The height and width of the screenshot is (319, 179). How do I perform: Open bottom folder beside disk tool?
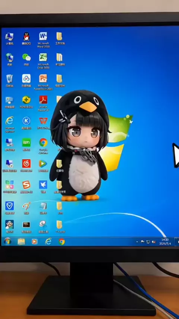59,224
